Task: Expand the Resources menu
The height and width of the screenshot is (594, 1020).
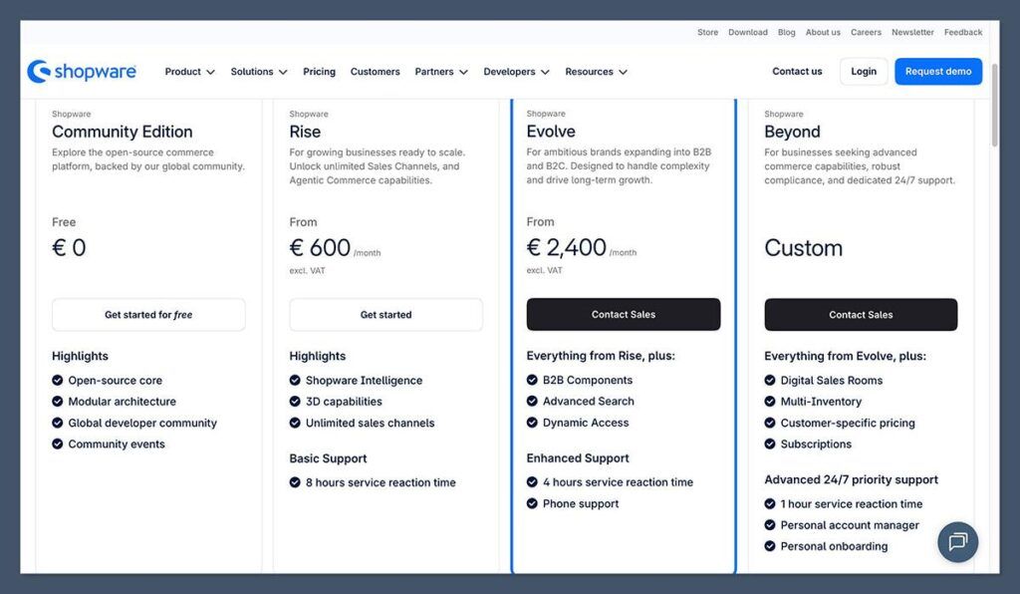Action: [x=596, y=72]
